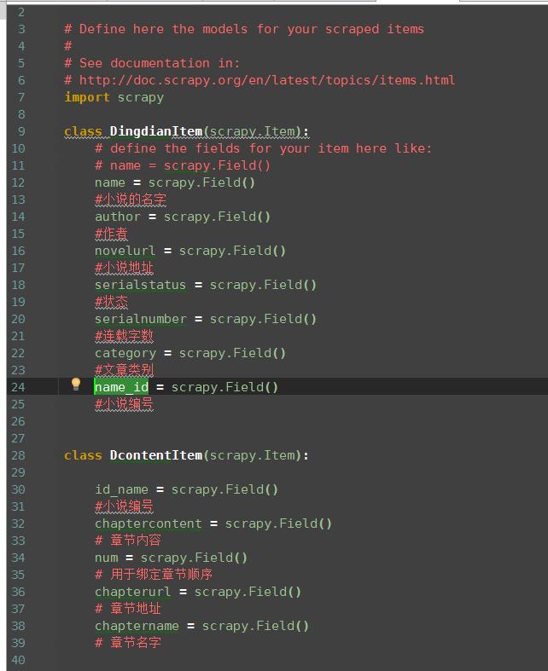Click the chaptercontent field variable
Viewport: 548px width, 671px height.
click(x=149, y=523)
